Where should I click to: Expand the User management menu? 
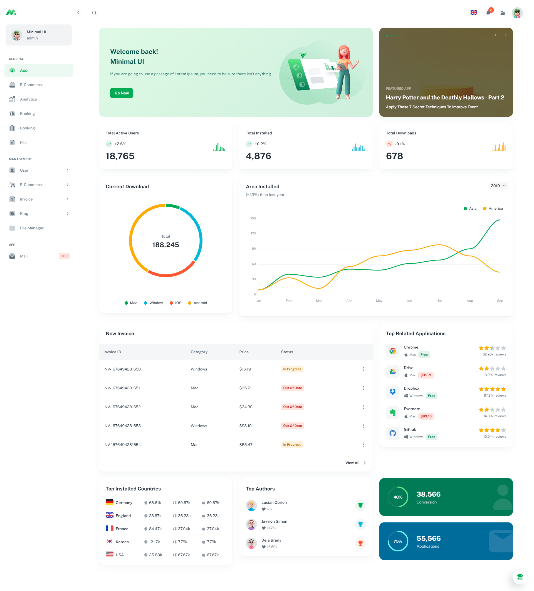click(39, 170)
